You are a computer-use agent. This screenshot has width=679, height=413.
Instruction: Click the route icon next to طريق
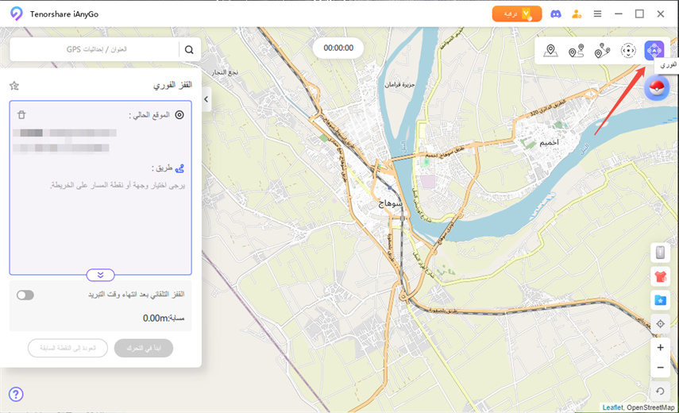pyautogui.click(x=179, y=168)
